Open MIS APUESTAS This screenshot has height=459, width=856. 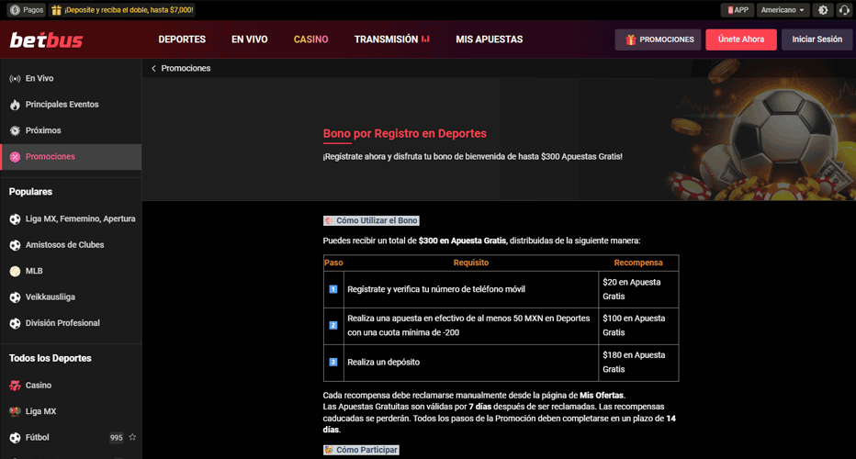(x=490, y=39)
